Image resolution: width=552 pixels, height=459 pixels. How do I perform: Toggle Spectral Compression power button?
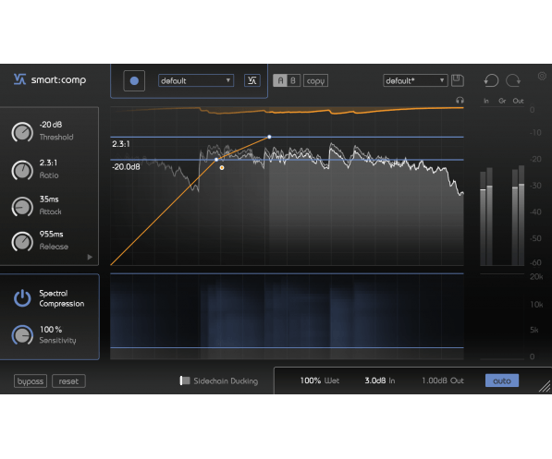22,298
